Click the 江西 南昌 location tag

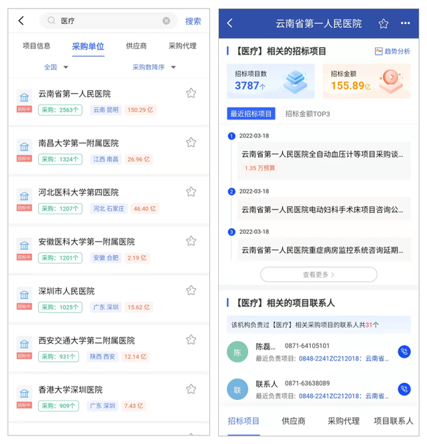[x=106, y=159]
